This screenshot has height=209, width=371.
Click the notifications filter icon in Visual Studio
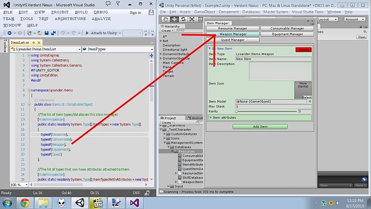point(118,4)
